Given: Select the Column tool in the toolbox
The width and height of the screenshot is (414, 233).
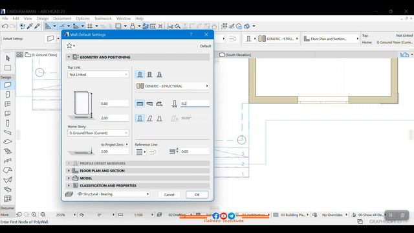Looking at the screenshot, I should (8, 123).
